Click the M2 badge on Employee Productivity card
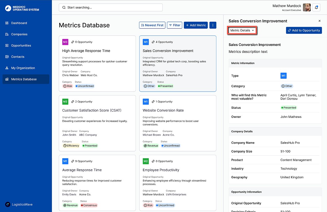 tap(146, 161)
